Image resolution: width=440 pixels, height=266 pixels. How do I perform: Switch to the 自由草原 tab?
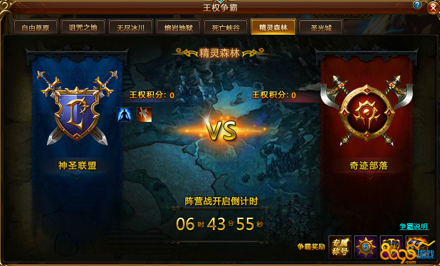click(35, 28)
